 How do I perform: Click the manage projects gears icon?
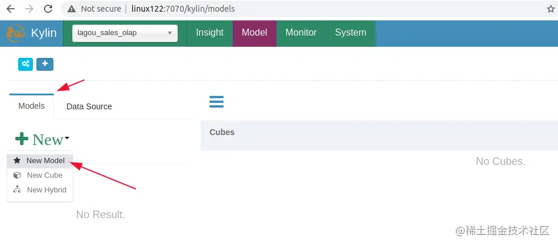point(25,64)
